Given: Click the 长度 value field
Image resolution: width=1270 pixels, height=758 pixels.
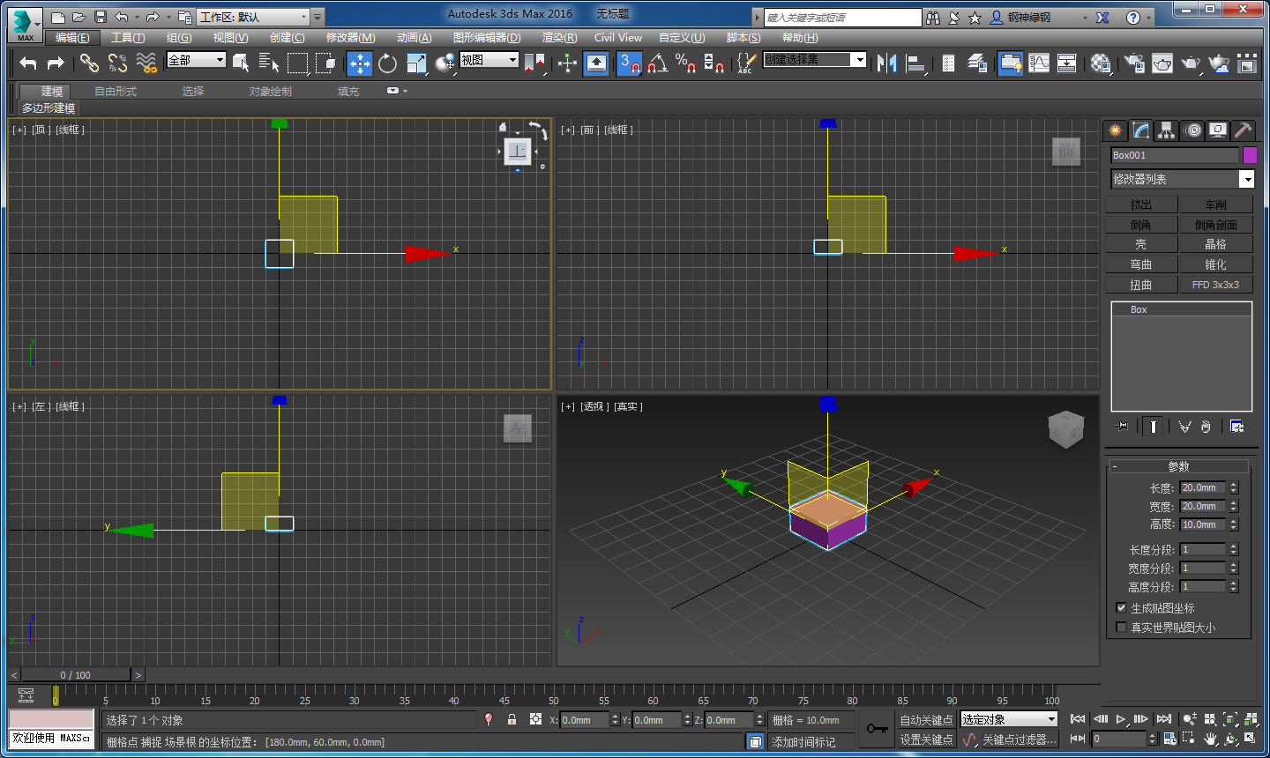Looking at the screenshot, I should [x=1202, y=487].
